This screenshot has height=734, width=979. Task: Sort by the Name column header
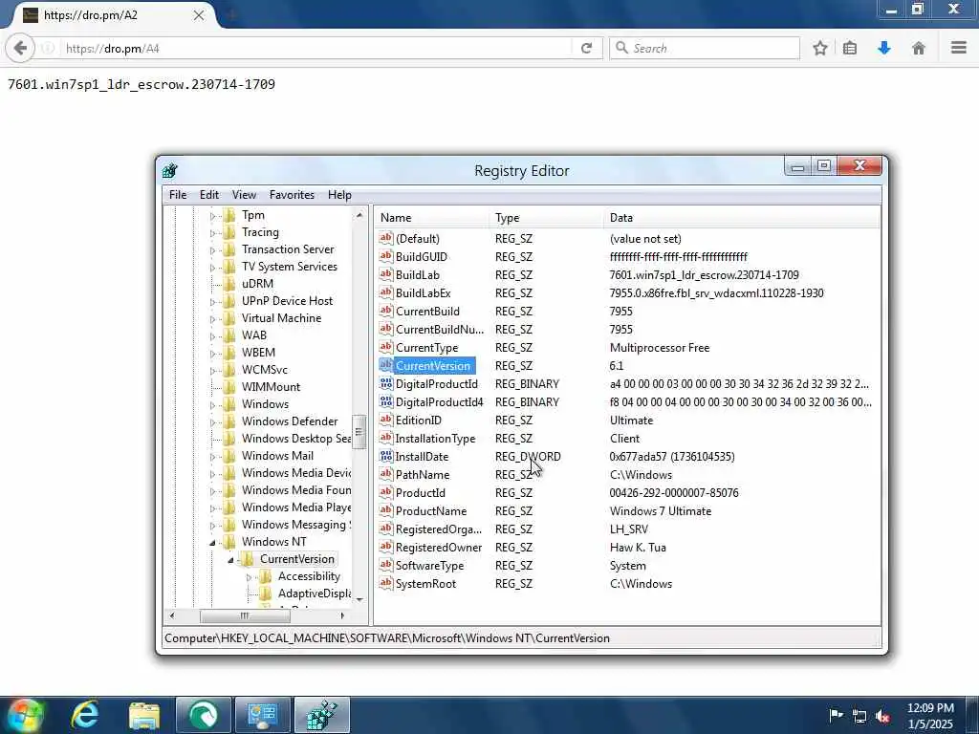[x=432, y=218]
